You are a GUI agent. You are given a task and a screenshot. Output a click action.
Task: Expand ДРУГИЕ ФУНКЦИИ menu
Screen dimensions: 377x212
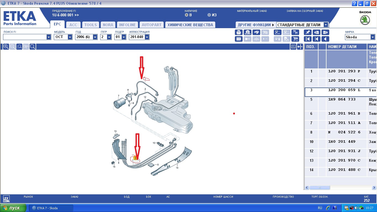coord(256,25)
